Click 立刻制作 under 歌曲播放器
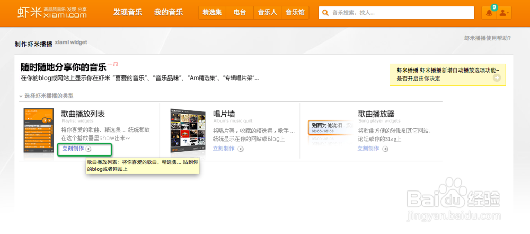 coord(368,149)
